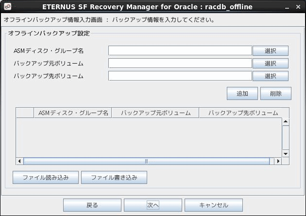Click the ASMディスク・グループ名 input field
The width and height of the screenshot is (306, 216).
[180, 50]
